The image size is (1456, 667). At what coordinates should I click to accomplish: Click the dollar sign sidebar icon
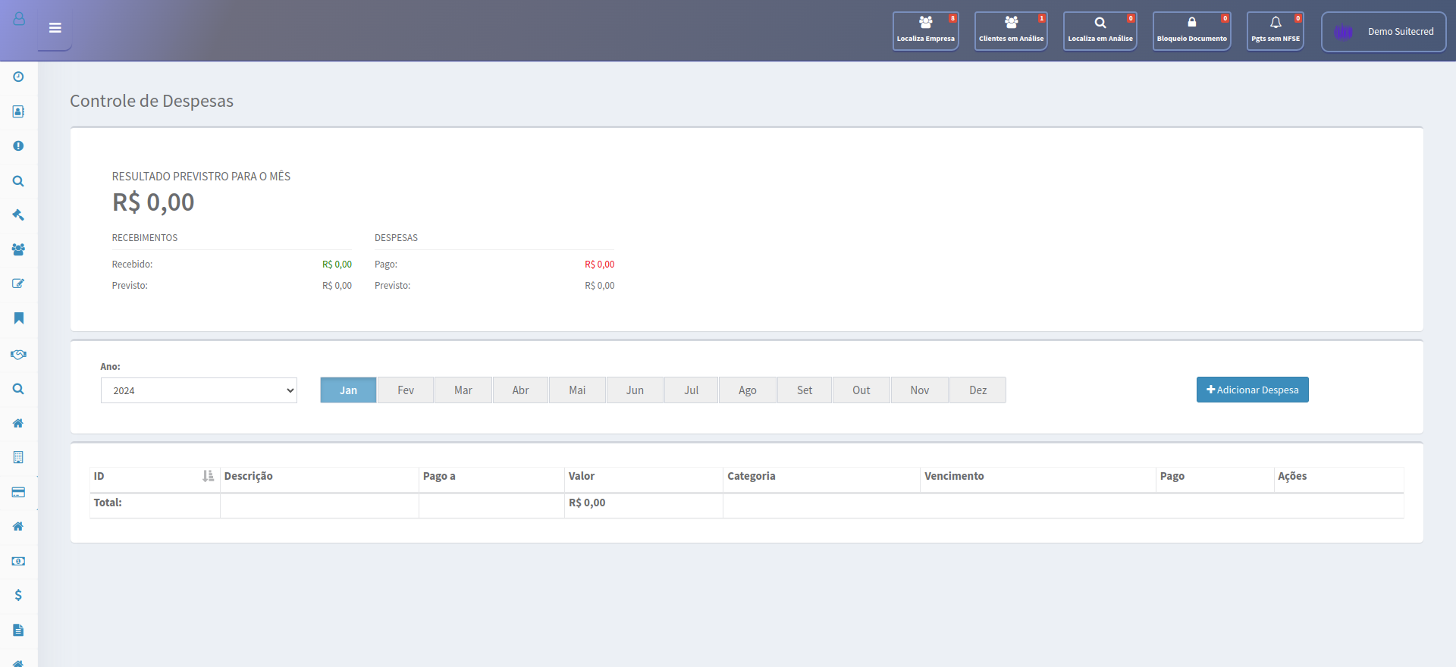(x=18, y=595)
